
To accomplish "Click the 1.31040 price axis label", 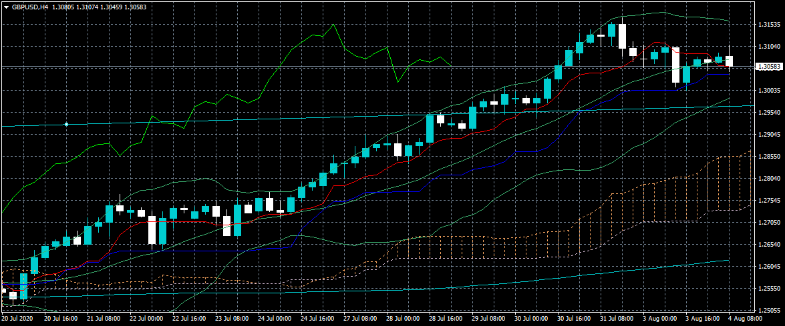I will coord(769,47).
